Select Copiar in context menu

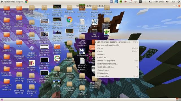(117, 51)
